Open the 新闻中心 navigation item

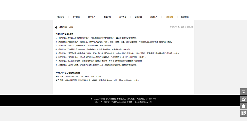coord(154,17)
